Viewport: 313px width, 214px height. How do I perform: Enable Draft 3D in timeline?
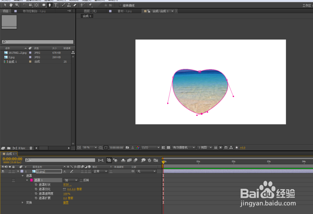coord(115,160)
